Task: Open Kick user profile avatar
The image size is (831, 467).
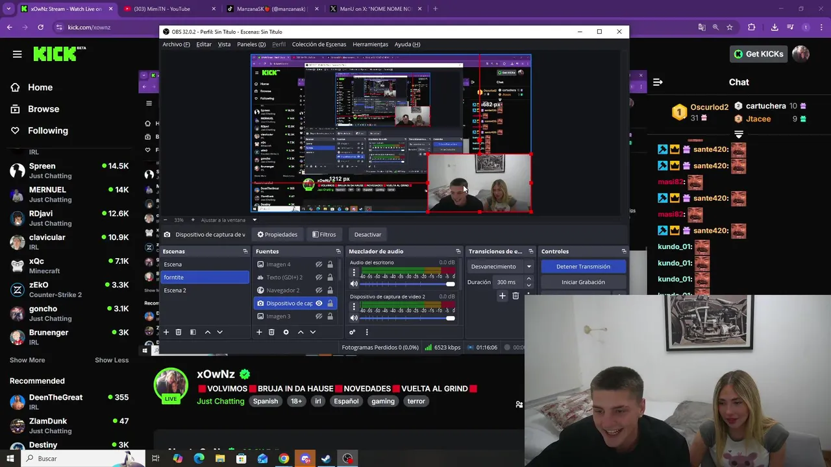Action: [800, 54]
